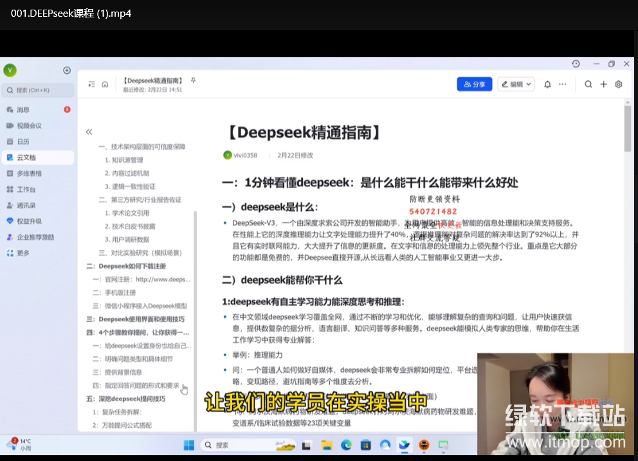Click the header search magnifier icon
Viewport: 638px width, 461px height.
[588, 84]
